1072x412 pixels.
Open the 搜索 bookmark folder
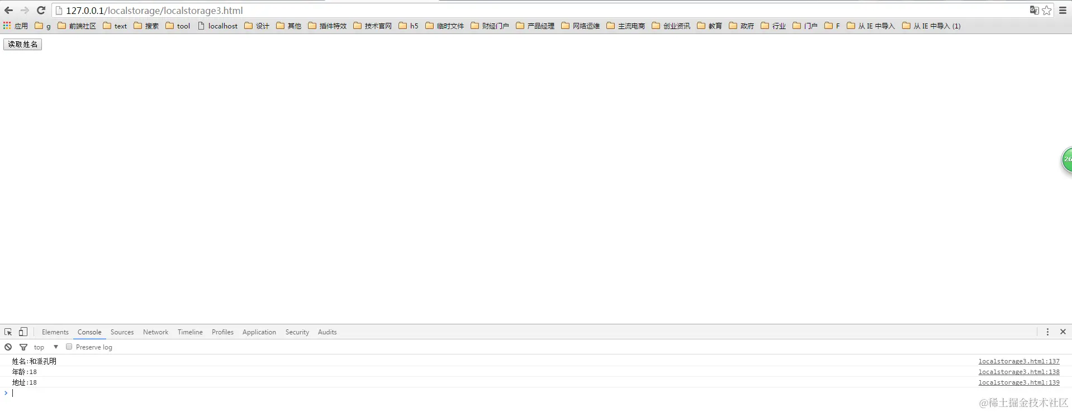[x=146, y=26]
